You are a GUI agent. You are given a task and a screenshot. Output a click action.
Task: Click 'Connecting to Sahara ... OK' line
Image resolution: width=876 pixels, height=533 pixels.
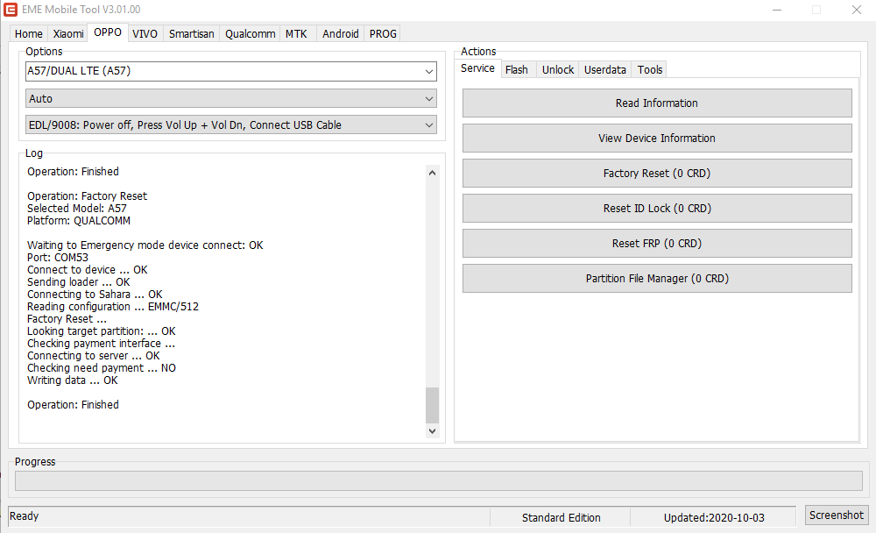tap(95, 295)
